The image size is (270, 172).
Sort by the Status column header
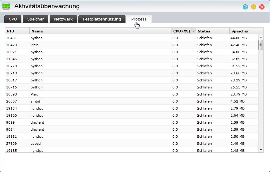pyautogui.click(x=212, y=31)
